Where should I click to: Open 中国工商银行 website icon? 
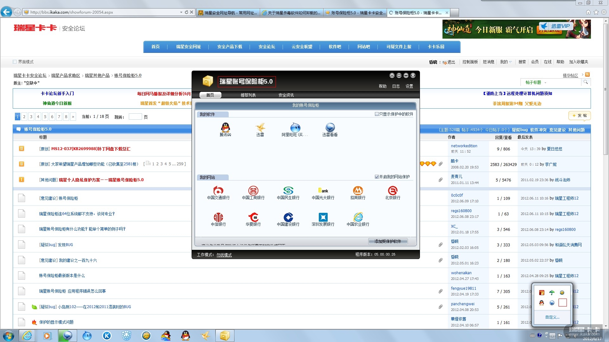[x=253, y=191]
